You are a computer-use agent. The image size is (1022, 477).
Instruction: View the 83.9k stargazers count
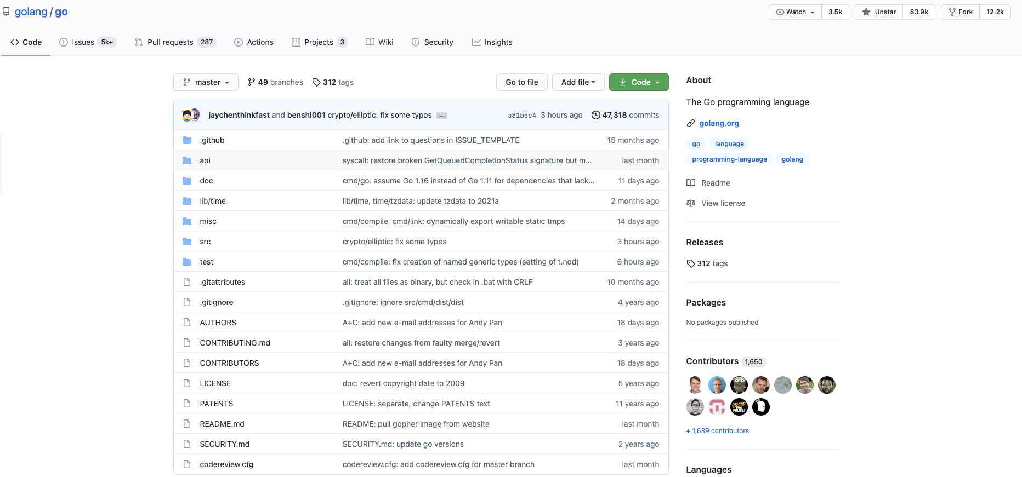[919, 12]
